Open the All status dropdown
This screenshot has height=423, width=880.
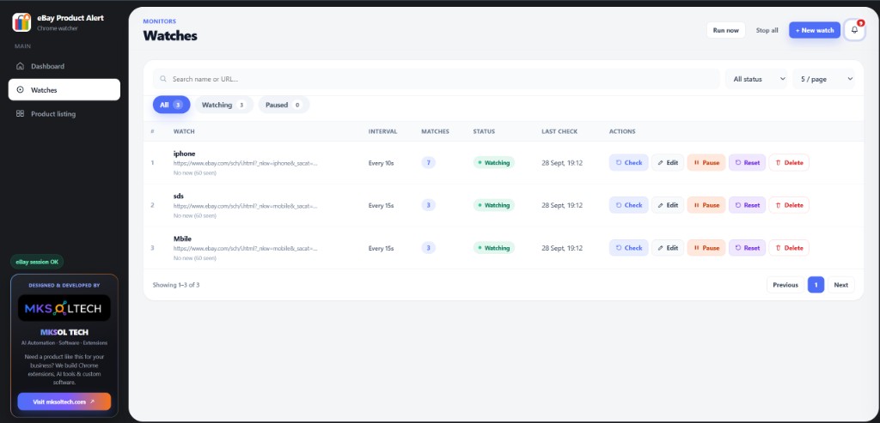(756, 79)
